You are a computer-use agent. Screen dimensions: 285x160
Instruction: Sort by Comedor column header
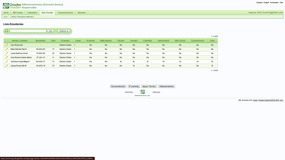click(x=134, y=40)
